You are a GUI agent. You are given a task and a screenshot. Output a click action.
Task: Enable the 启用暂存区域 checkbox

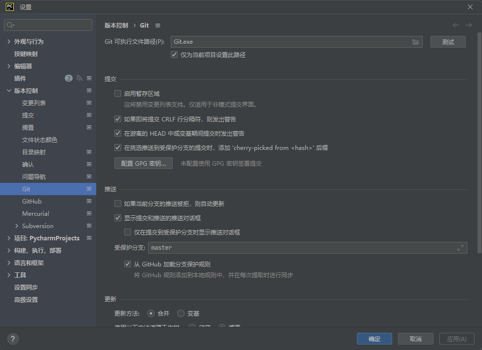(118, 93)
